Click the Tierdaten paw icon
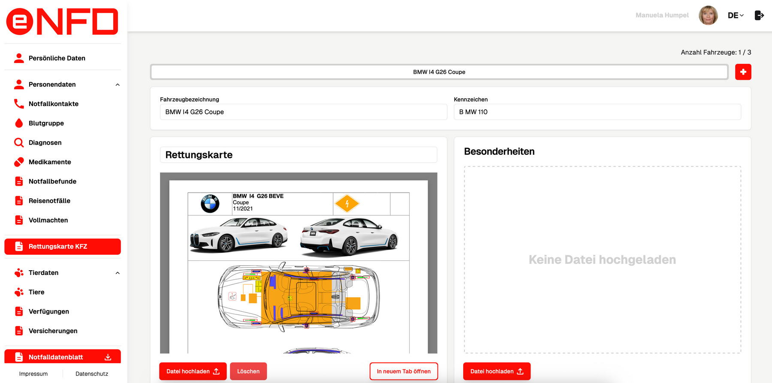 [19, 273]
